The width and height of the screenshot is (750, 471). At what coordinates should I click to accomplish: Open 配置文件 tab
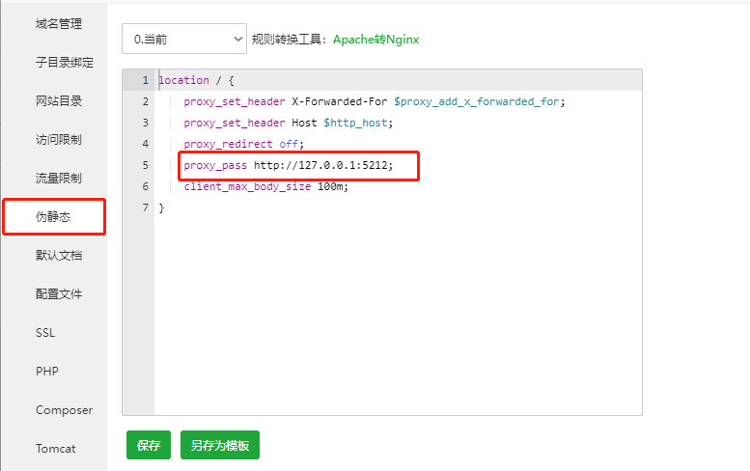(x=58, y=294)
